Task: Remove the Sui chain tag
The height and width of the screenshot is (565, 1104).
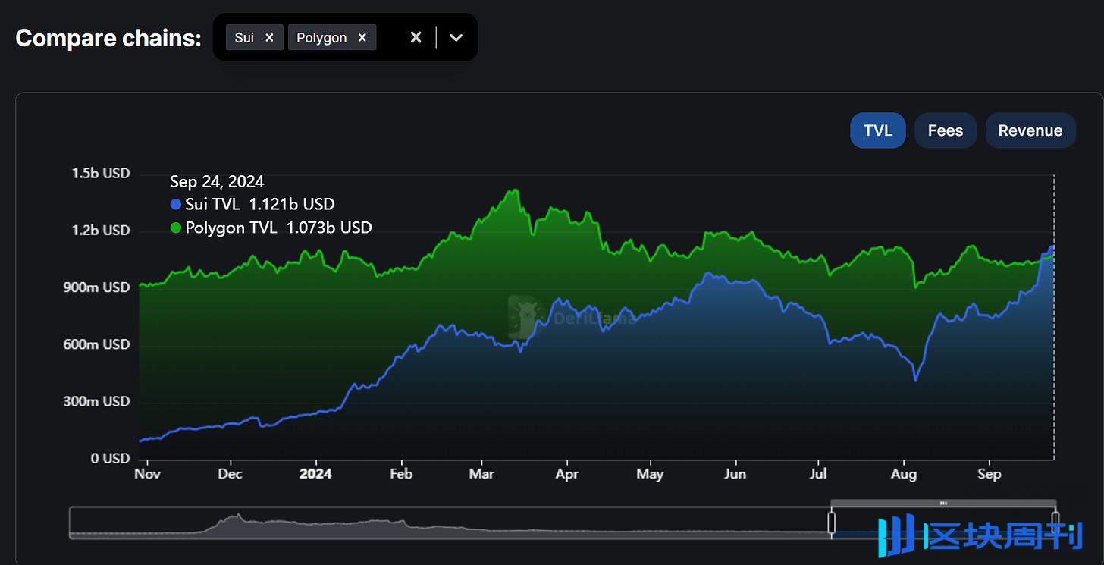Action: [269, 38]
